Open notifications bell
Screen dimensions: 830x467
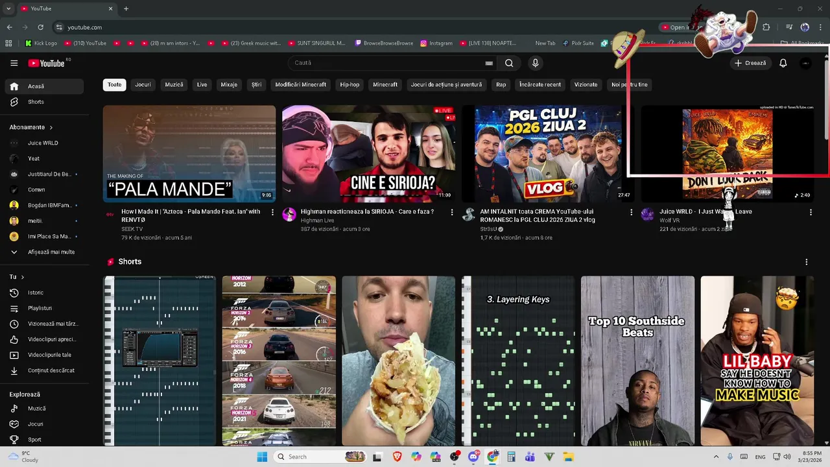click(783, 63)
